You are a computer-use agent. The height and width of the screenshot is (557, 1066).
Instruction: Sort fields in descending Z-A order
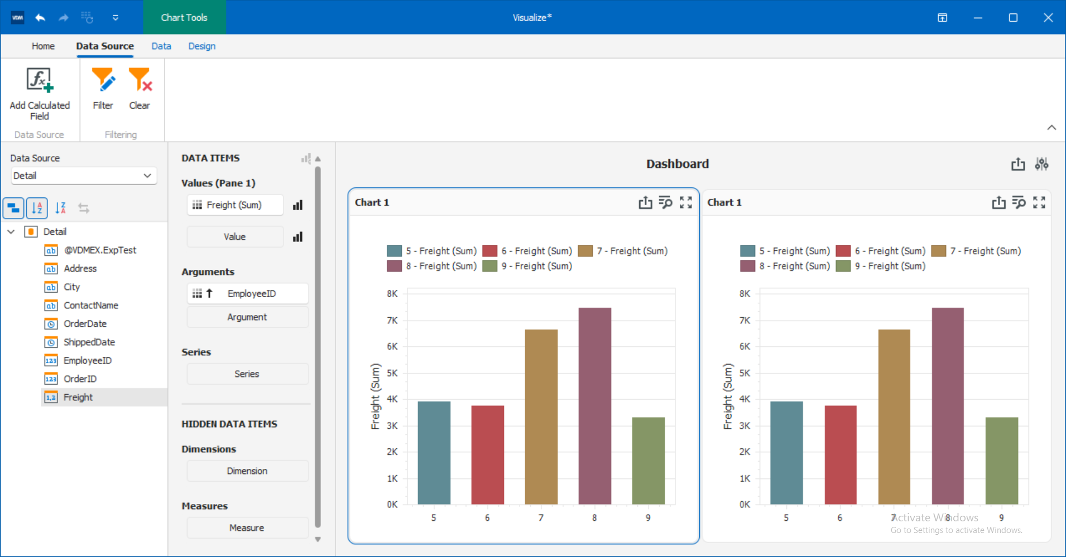[x=60, y=207]
